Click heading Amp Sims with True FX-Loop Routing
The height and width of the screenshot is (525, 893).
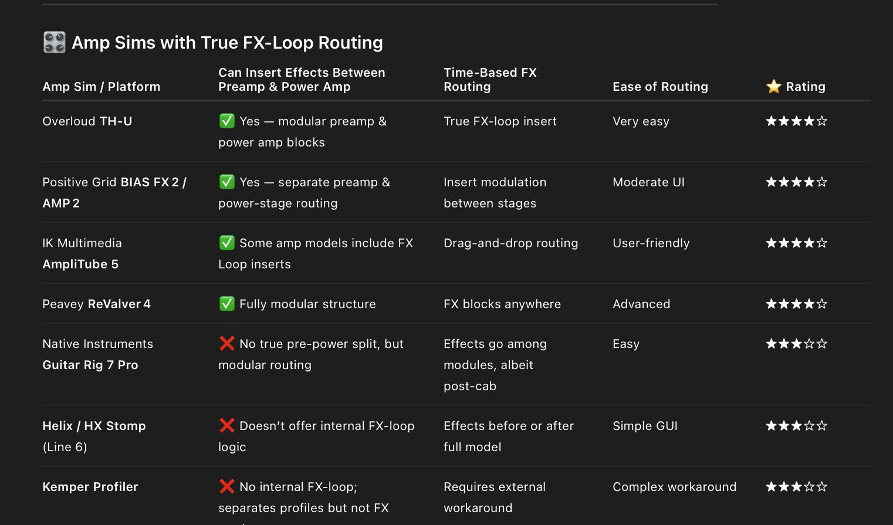(x=227, y=42)
